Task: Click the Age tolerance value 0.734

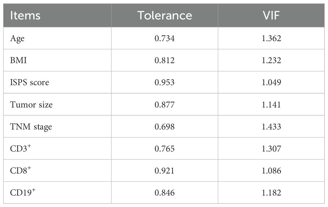Action: tap(164, 38)
